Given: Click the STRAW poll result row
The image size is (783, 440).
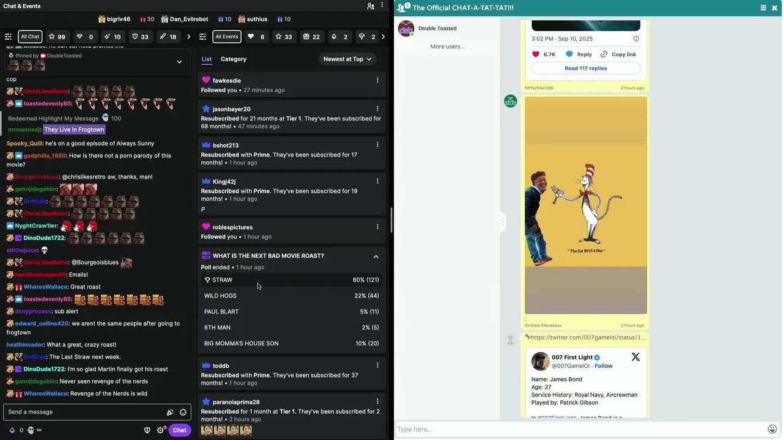Looking at the screenshot, I should 291,280.
